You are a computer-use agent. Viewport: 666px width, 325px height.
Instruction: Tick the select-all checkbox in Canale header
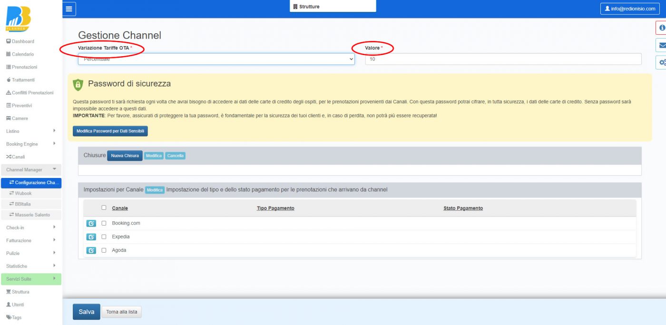click(x=104, y=207)
